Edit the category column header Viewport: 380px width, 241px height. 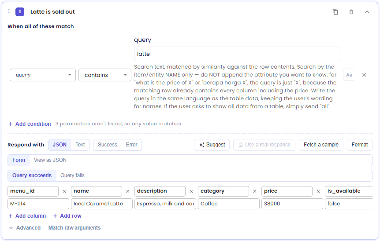(x=224, y=191)
